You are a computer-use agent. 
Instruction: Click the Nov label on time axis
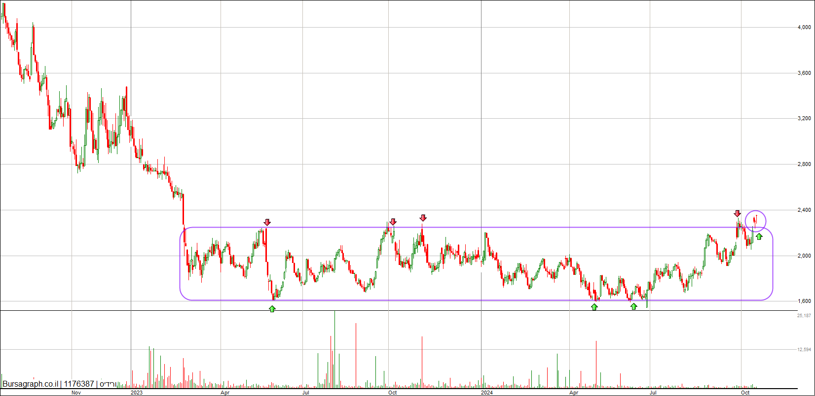(x=76, y=393)
